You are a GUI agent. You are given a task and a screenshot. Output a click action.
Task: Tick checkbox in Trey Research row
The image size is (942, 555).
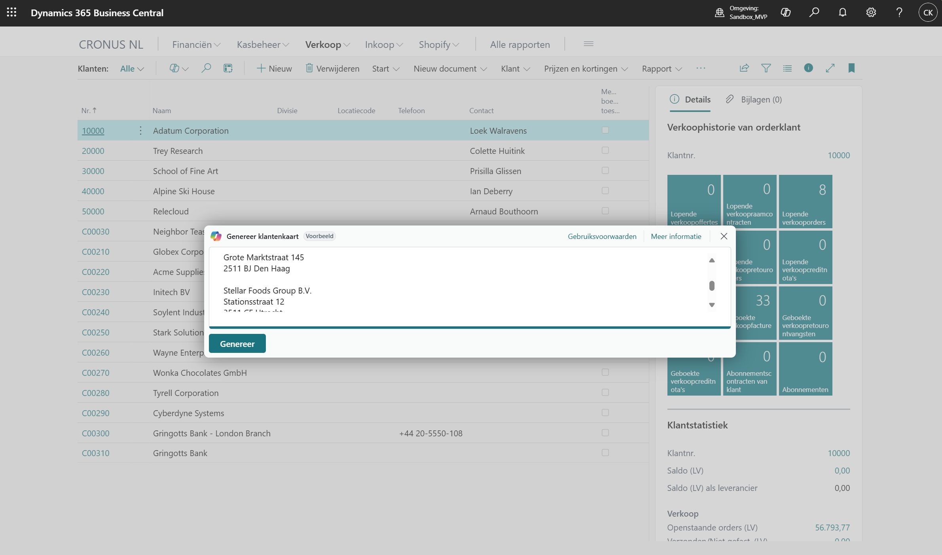605,150
